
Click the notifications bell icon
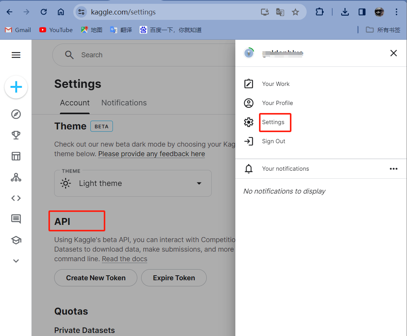click(249, 169)
